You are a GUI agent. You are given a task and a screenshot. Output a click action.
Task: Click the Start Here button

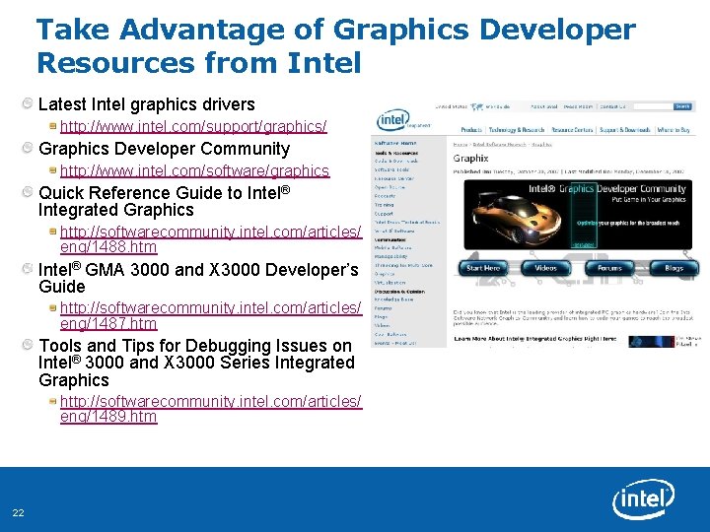483,268
